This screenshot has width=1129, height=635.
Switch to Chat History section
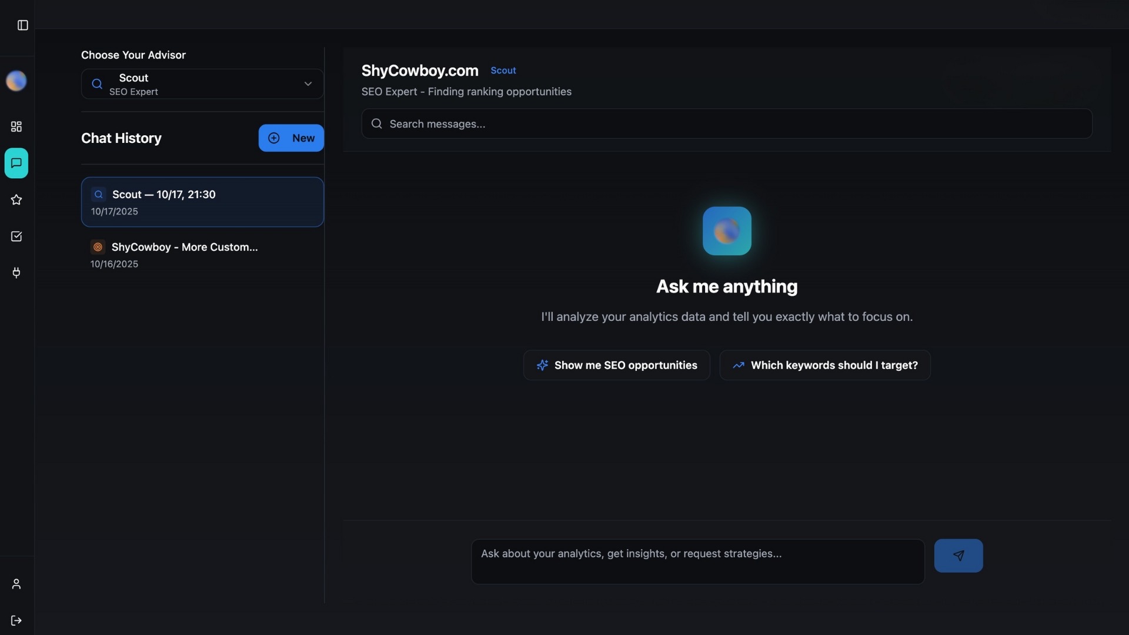click(x=121, y=138)
